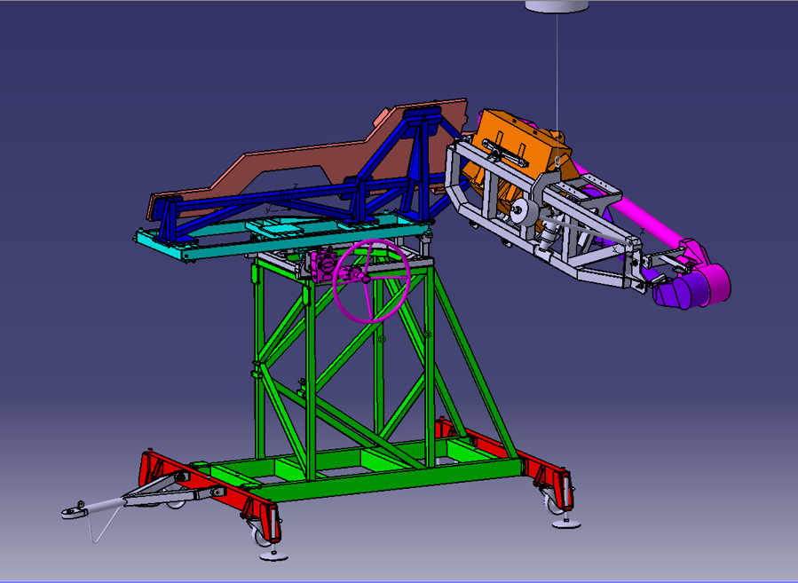The image size is (798, 583).
Task: Click the gray hoist disc at top
Action: (x=557, y=5)
